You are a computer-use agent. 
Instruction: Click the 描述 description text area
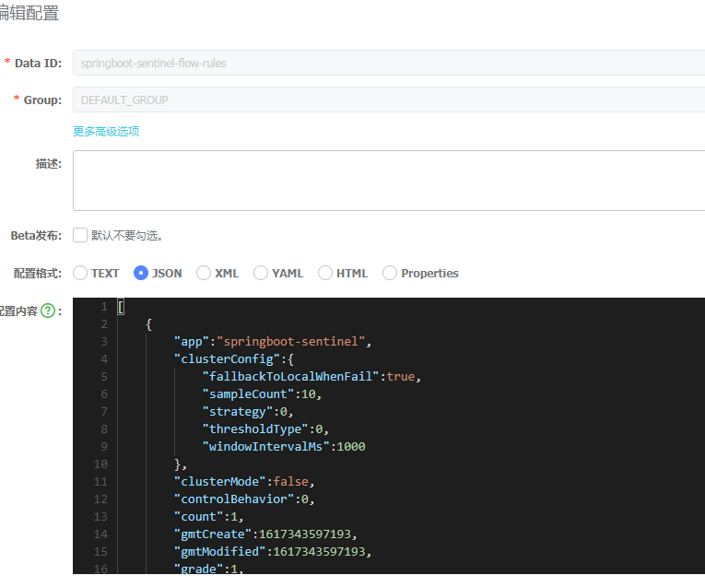pos(389,181)
